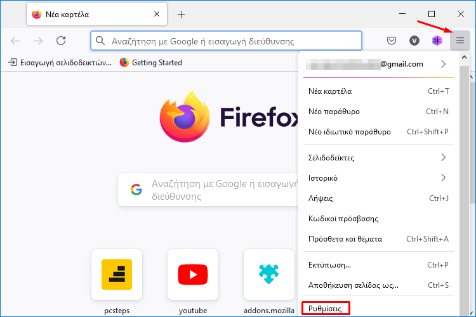Reload the current page
This screenshot has height=317, width=476.
(x=61, y=41)
